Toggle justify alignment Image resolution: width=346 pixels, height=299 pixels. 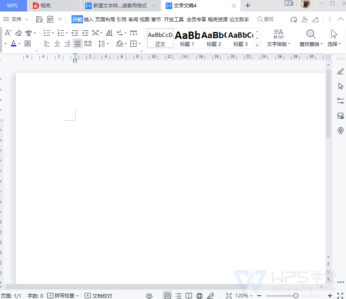(x=77, y=43)
